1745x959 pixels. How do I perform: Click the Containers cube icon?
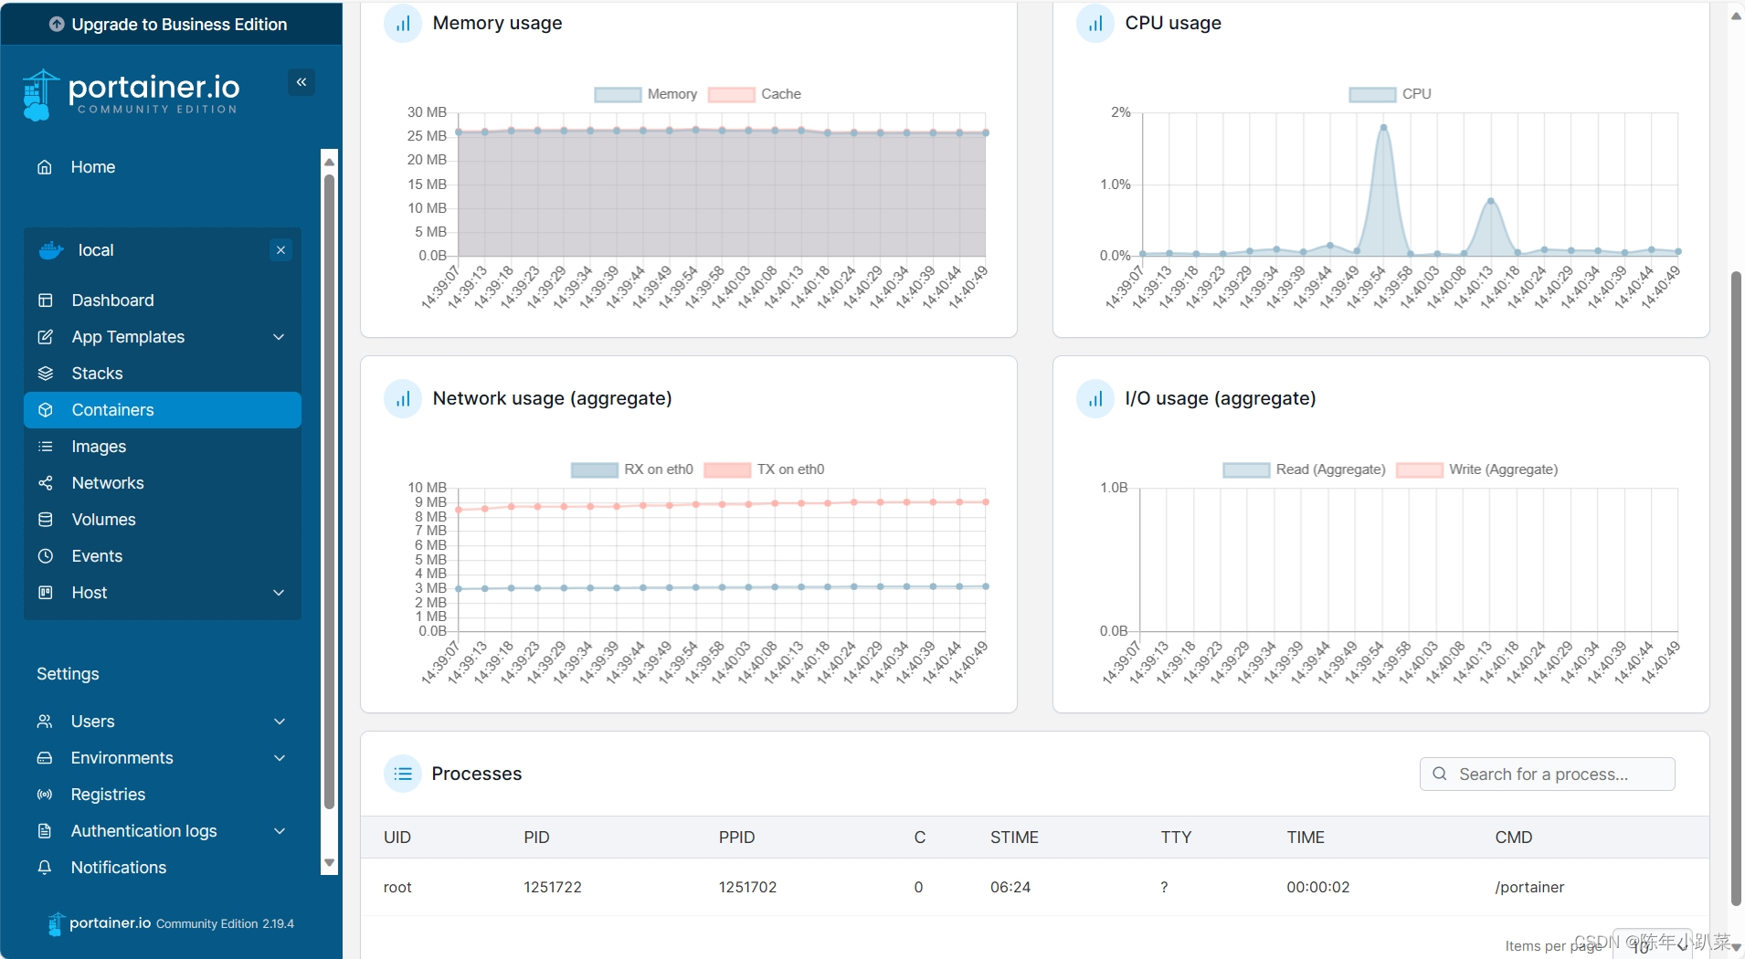46,410
